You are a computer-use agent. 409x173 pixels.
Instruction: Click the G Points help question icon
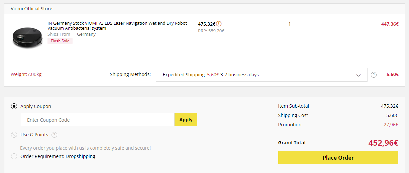point(55,135)
